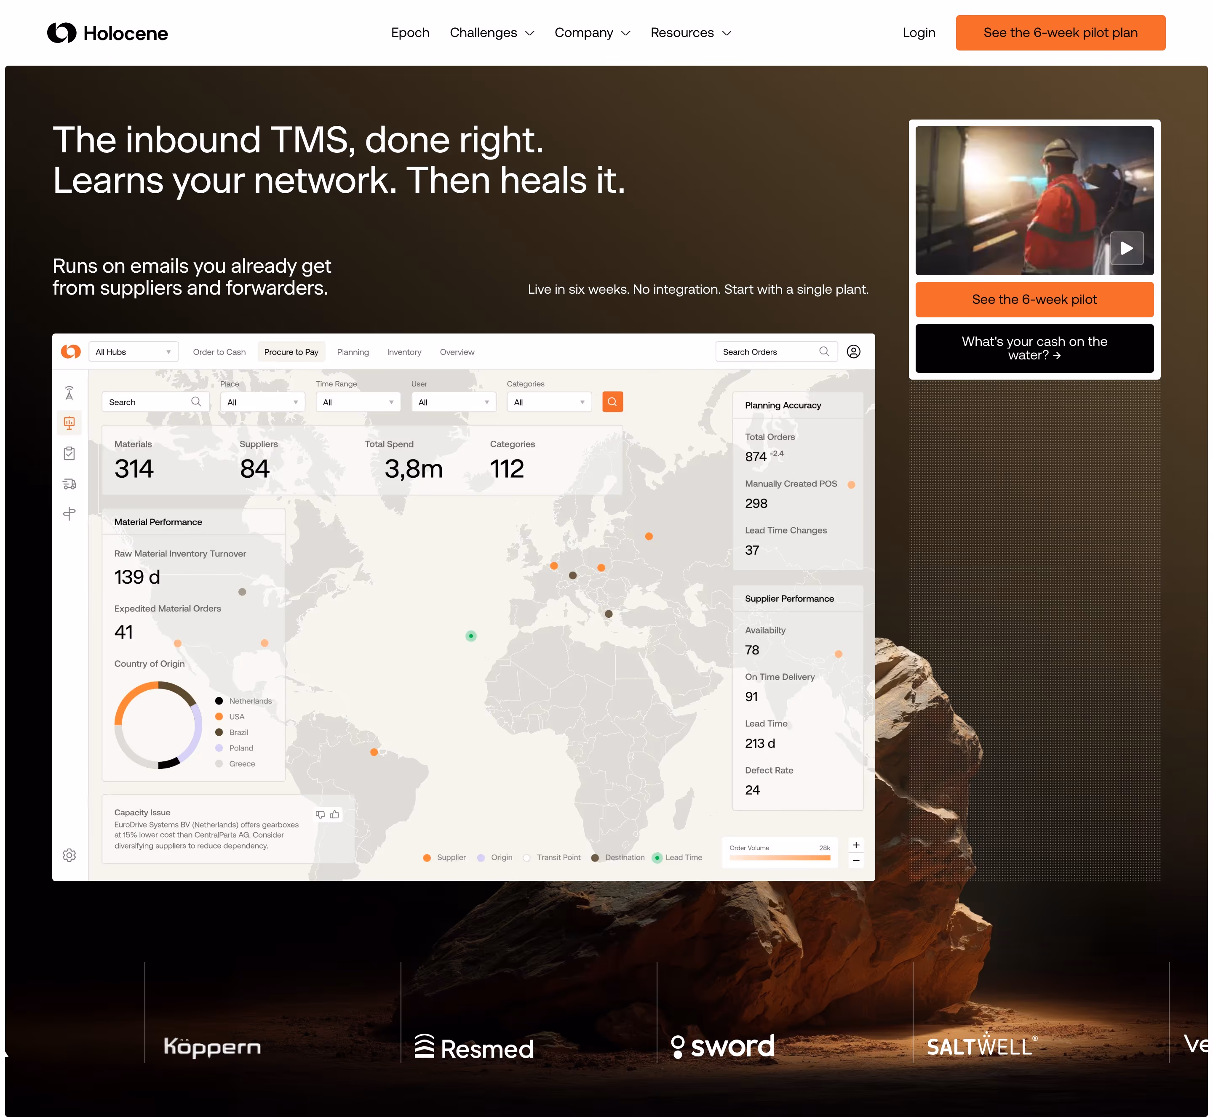The height and width of the screenshot is (1117, 1213).
Task: Open the Epoch nav link
Action: pyautogui.click(x=410, y=33)
